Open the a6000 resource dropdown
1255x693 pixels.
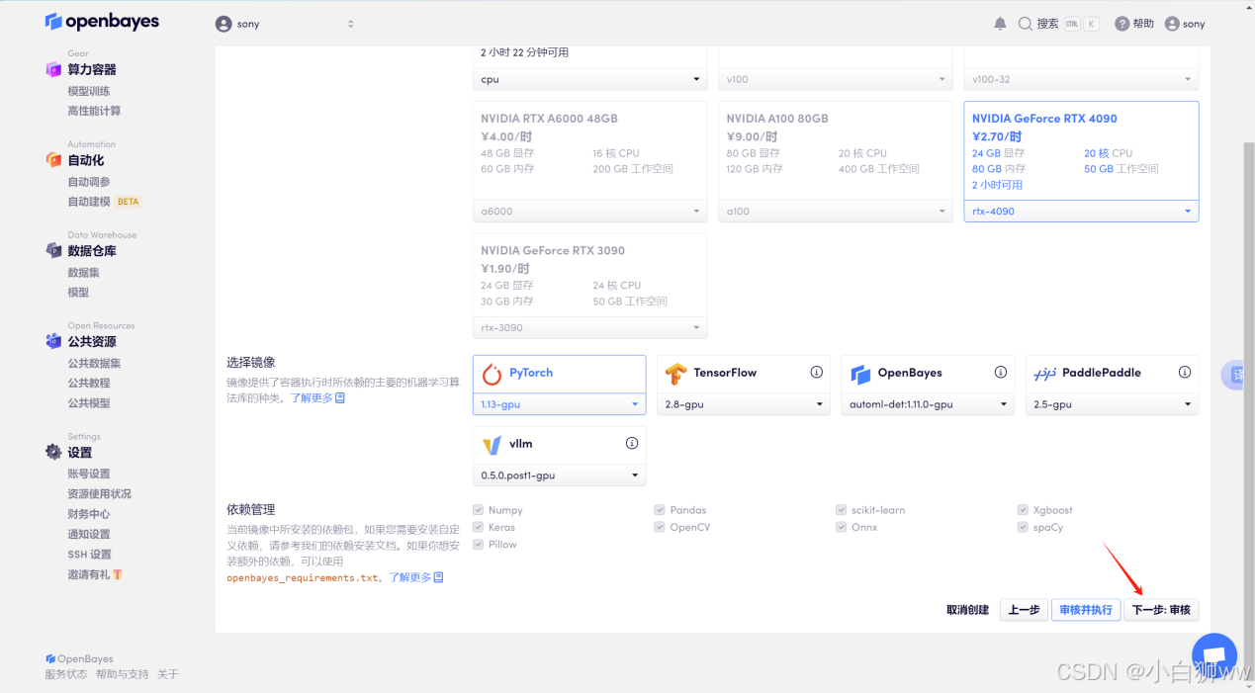[590, 211]
